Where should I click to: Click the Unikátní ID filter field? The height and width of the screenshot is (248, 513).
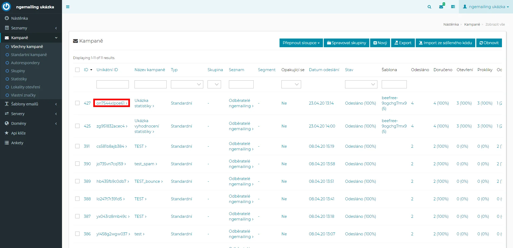(x=112, y=84)
